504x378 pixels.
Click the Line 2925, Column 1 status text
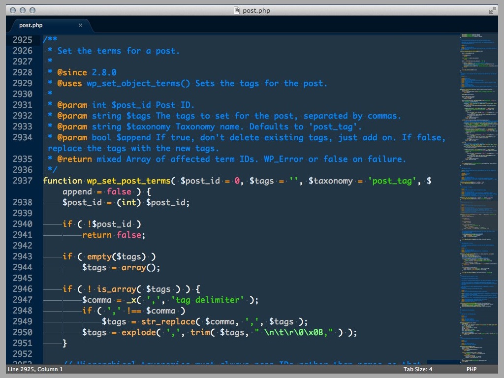(35, 369)
